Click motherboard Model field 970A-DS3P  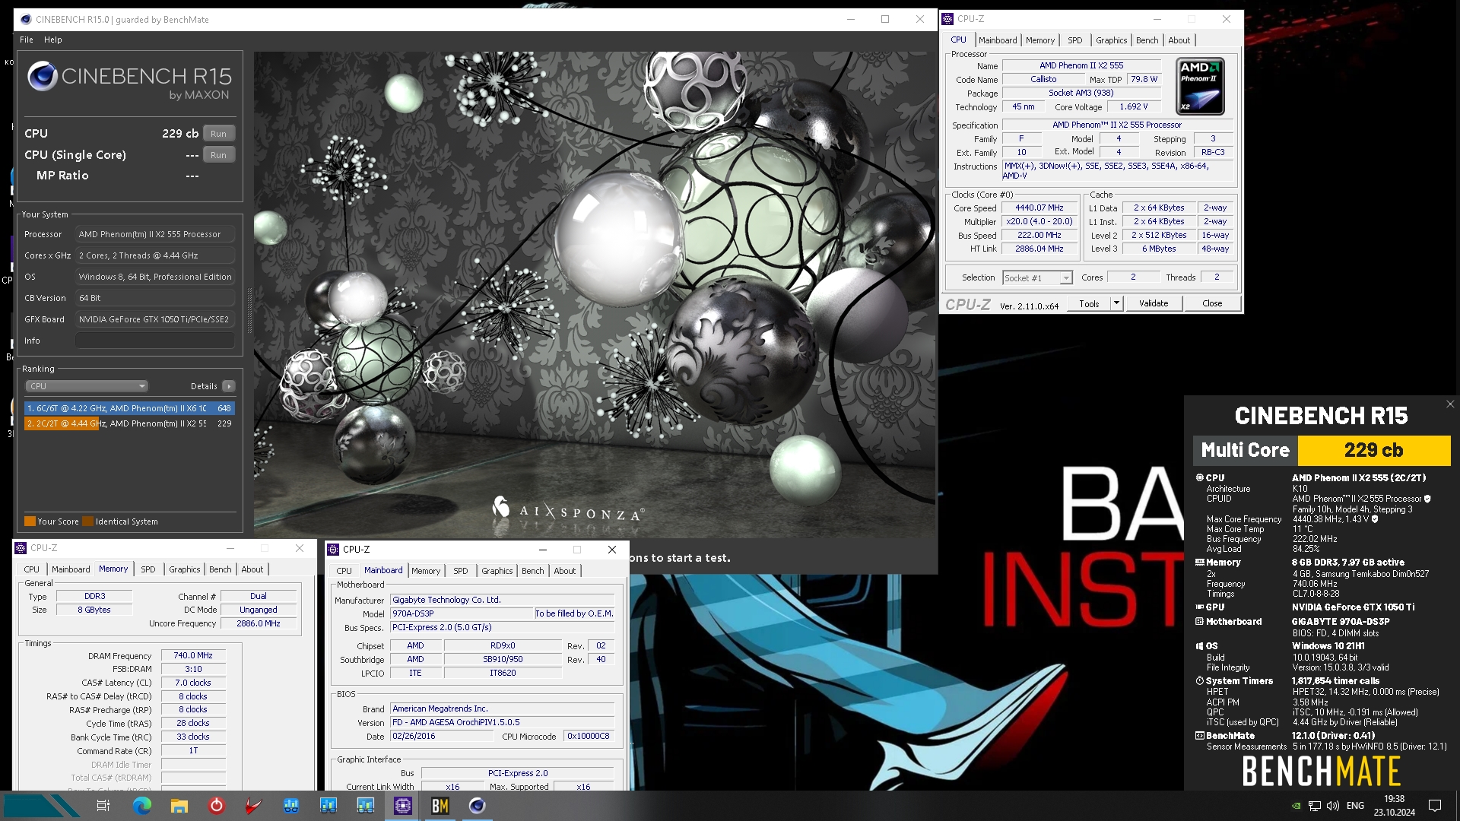[462, 613]
